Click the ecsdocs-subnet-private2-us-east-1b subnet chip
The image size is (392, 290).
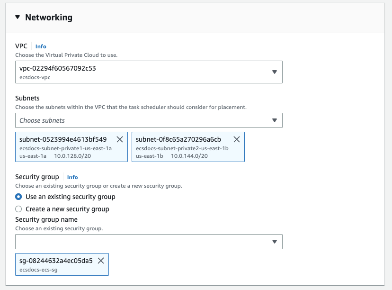tap(183, 148)
